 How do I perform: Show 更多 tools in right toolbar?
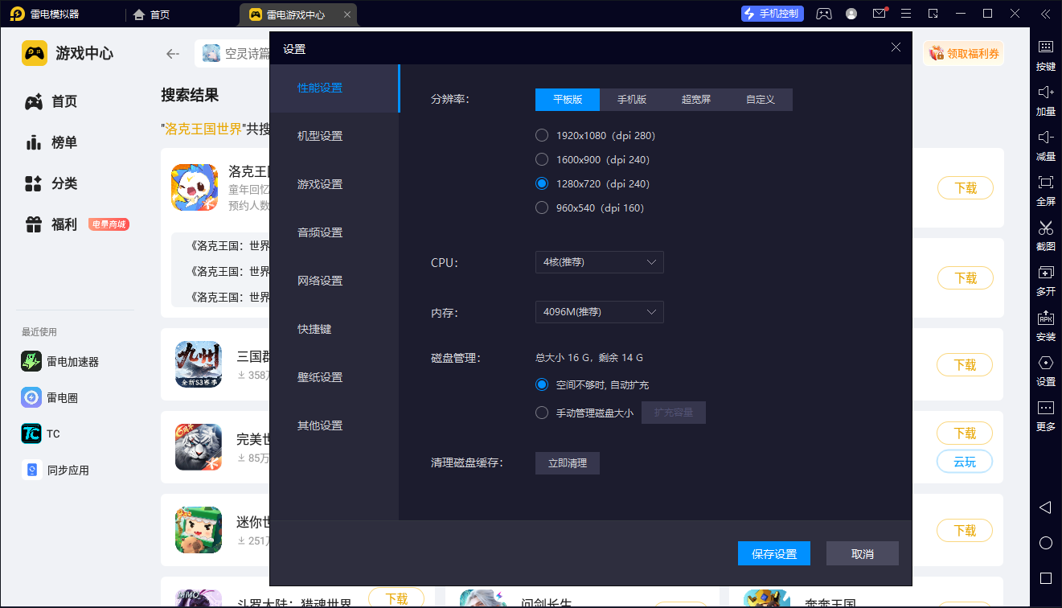tap(1045, 415)
